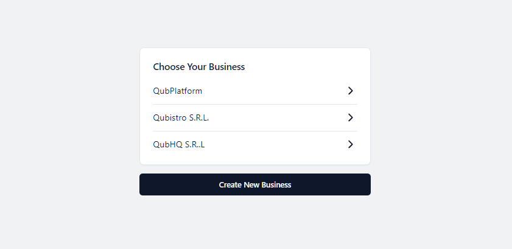
Task: Click the divider line below QubPlatform
Action: click(x=255, y=105)
